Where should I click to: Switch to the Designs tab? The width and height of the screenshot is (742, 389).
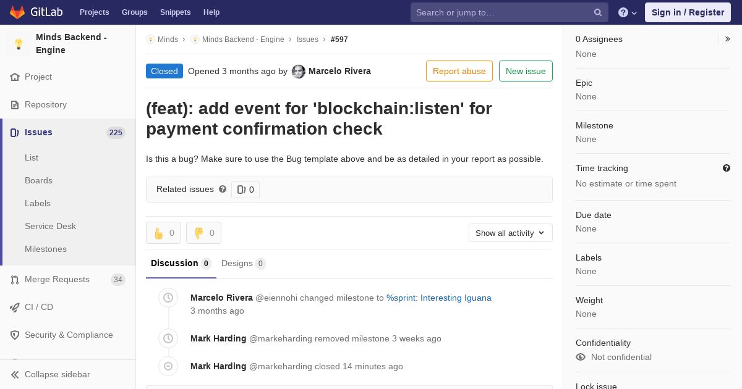point(244,264)
